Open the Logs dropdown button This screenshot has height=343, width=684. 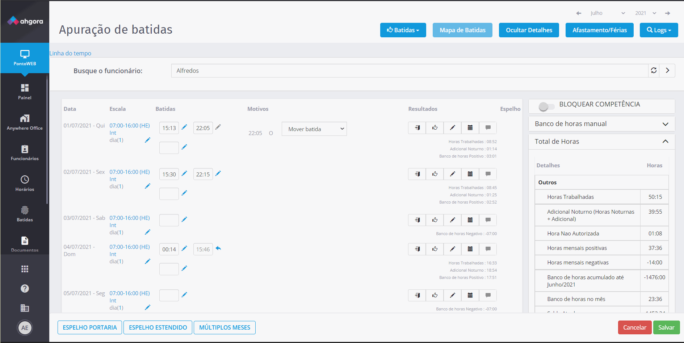(x=659, y=30)
